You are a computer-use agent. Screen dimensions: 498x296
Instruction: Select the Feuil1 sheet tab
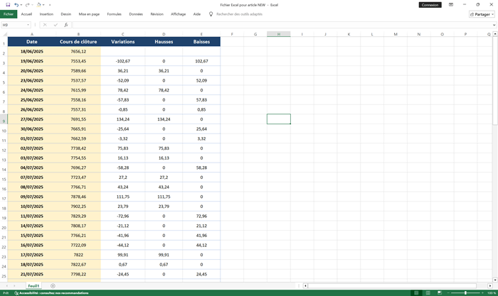point(33,286)
